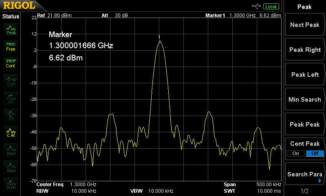The height and width of the screenshot is (196, 326).
Task: Click the SWP Cont sweep icon
Action: (11, 64)
